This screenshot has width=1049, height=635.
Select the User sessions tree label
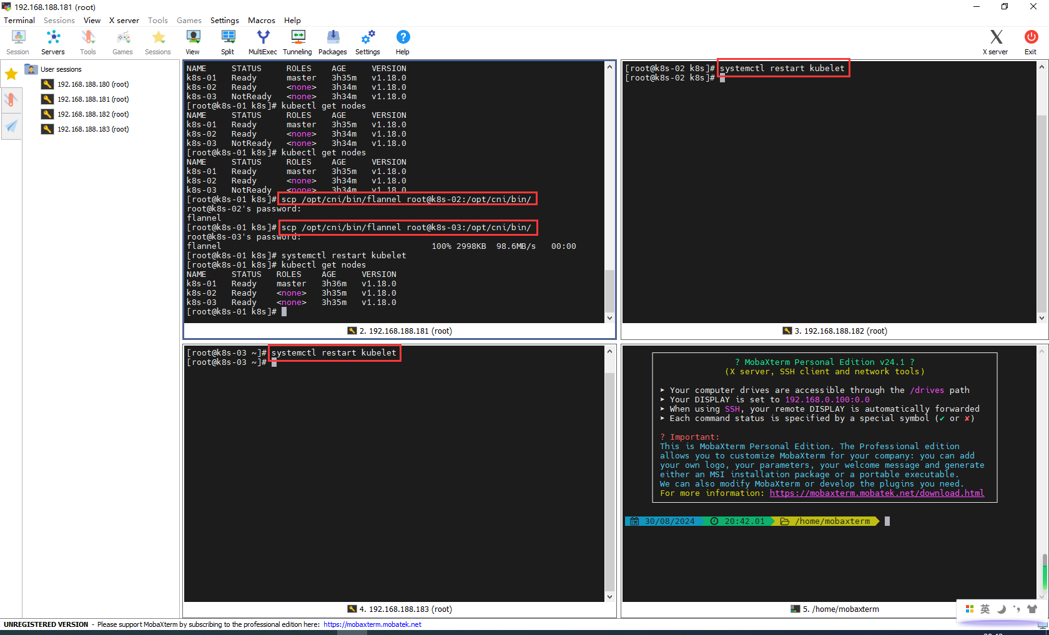[61, 69]
